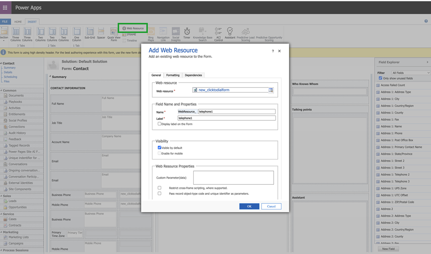Screen dimensions: 431x254
Task: Switch to the HOME ribbon tab
Action: [18, 21]
